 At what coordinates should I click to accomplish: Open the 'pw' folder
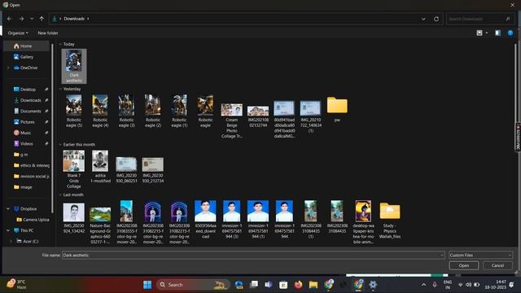(x=337, y=109)
